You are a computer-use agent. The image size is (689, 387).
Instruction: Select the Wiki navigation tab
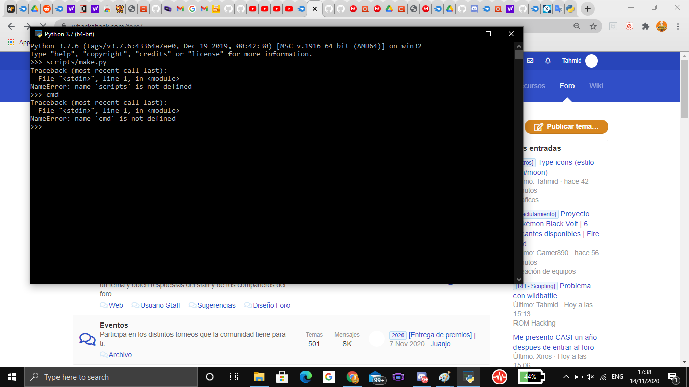point(596,86)
